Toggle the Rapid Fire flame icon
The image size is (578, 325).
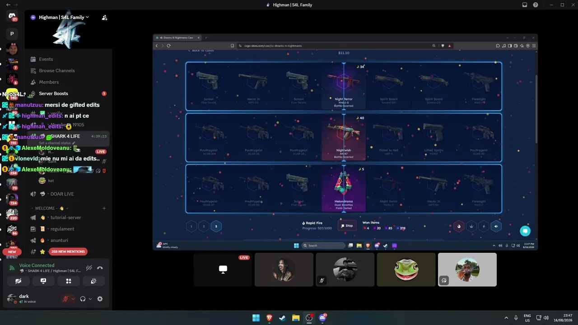[x=459, y=226]
